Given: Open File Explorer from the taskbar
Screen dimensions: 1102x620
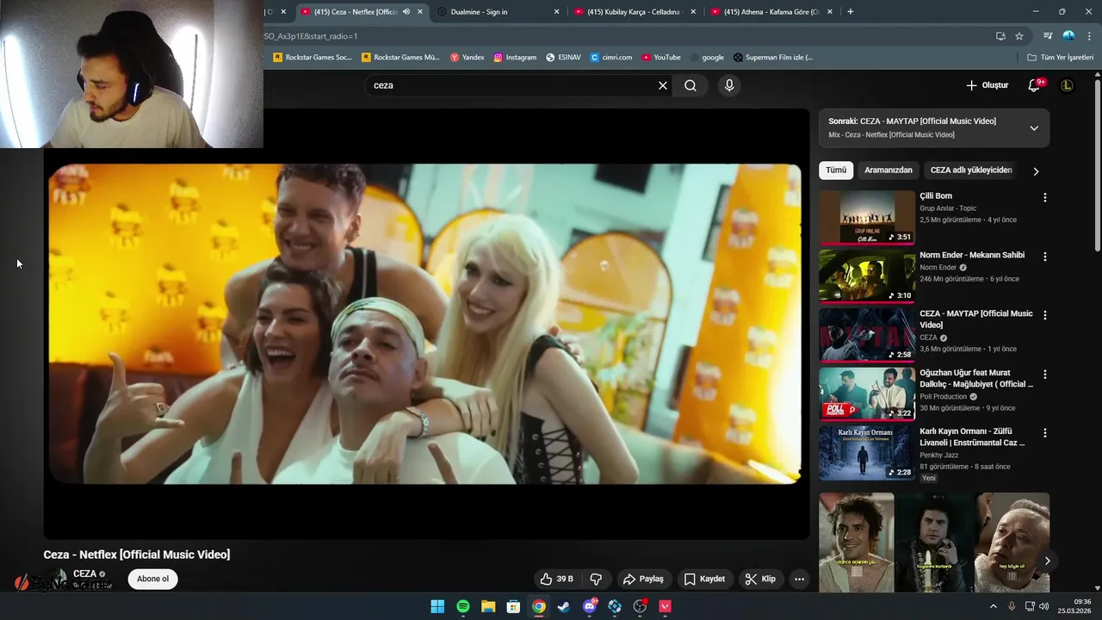Looking at the screenshot, I should [487, 606].
